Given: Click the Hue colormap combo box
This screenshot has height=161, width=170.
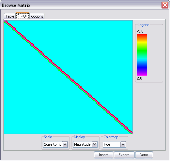Looking at the screenshot, I should [115, 144].
